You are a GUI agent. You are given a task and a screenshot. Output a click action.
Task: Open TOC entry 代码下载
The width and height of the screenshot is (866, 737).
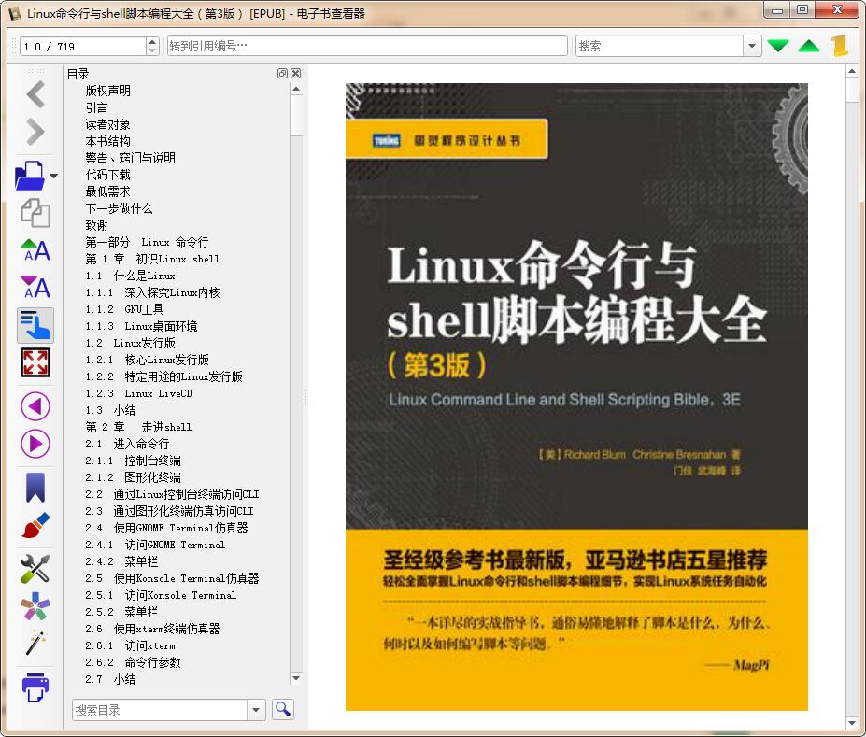[x=108, y=175]
